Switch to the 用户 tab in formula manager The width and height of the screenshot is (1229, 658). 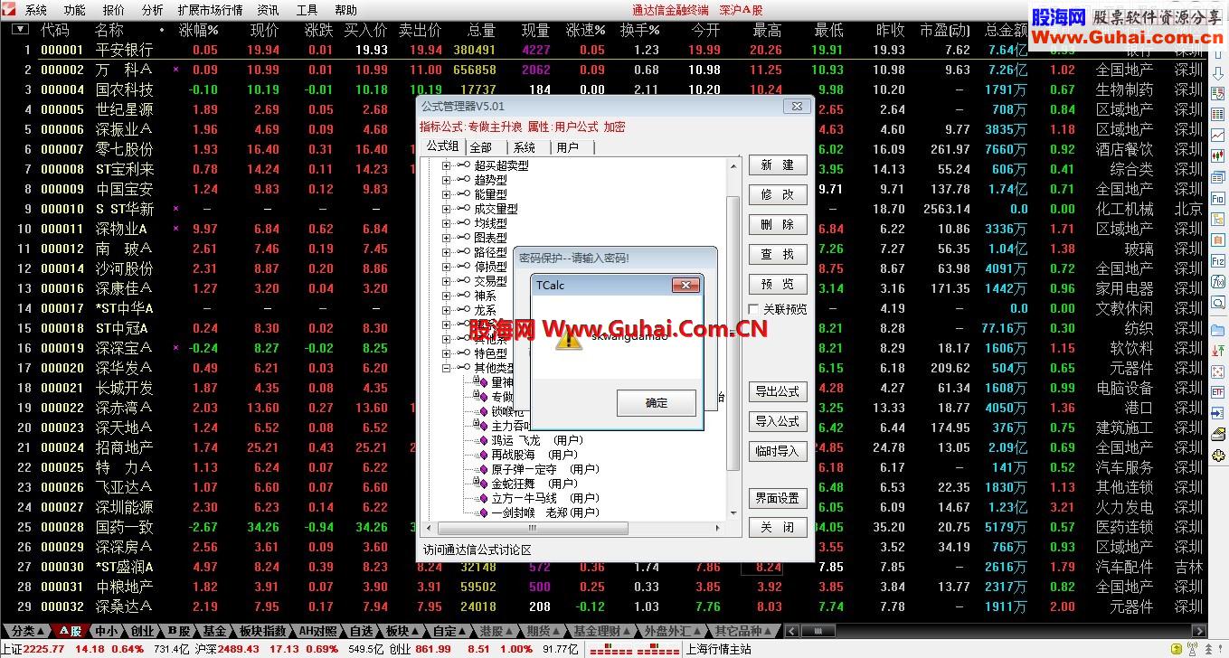(568, 147)
